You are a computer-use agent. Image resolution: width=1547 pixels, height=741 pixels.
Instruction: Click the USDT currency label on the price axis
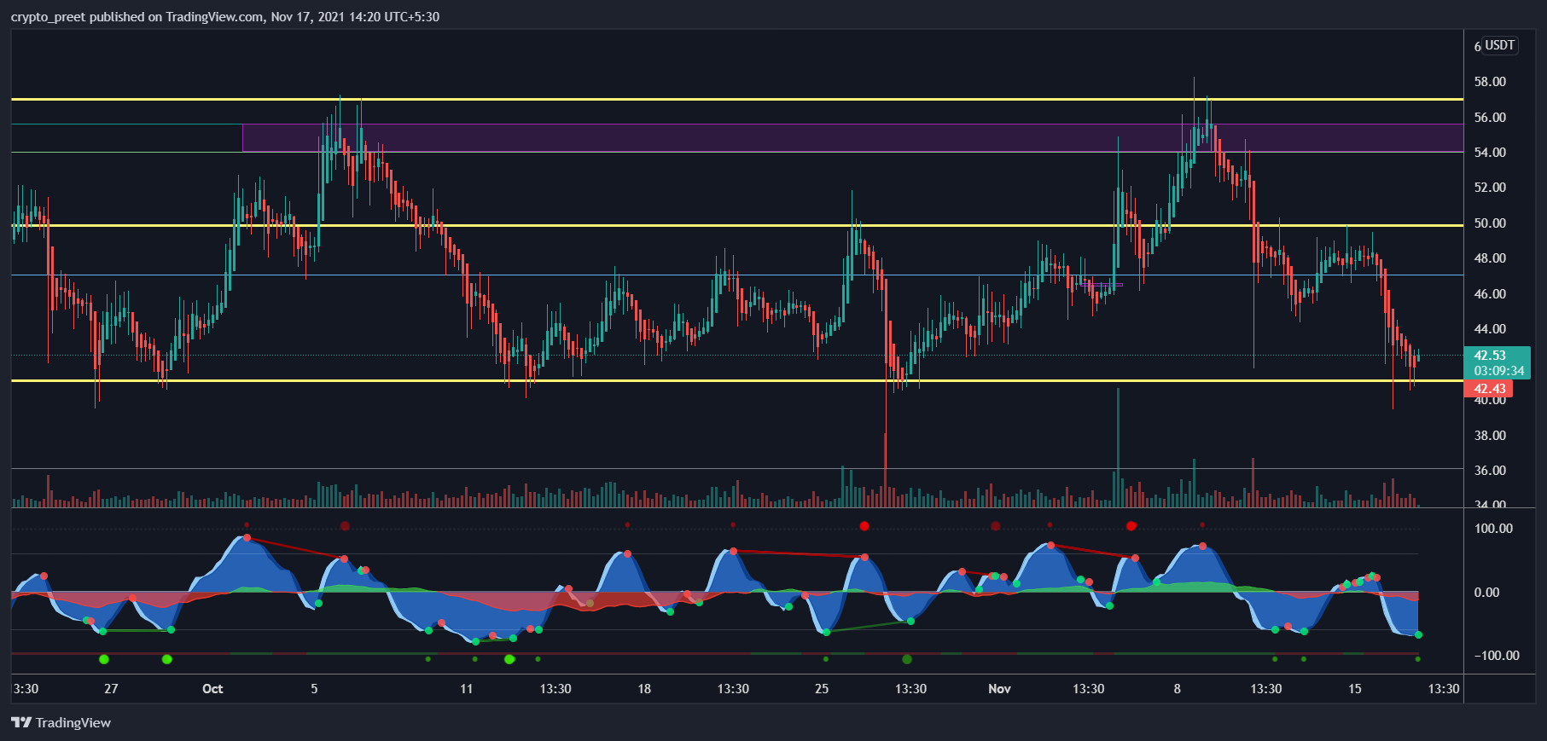1499,45
